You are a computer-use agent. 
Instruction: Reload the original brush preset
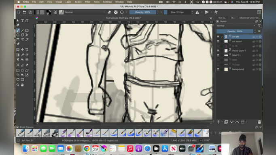point(122,12)
